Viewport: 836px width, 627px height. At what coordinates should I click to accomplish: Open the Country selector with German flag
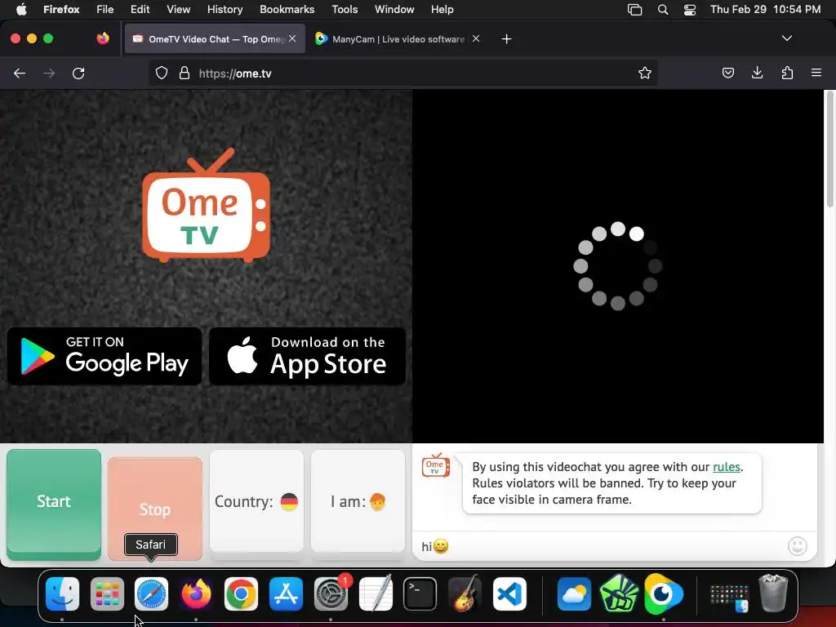(x=256, y=501)
